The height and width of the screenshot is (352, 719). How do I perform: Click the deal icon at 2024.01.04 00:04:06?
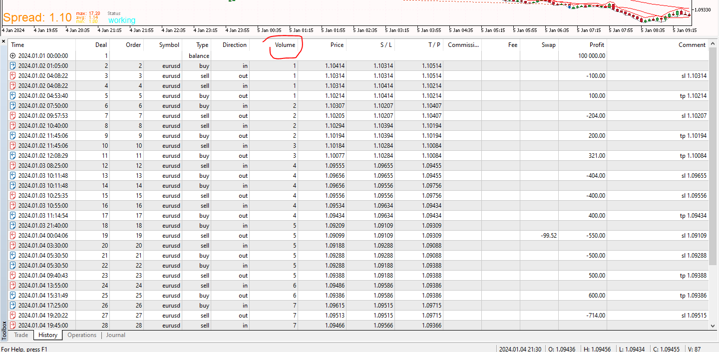(13, 236)
